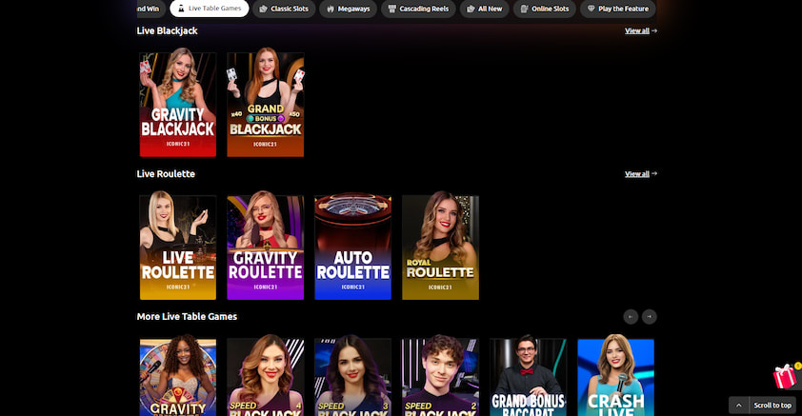
Task: Open Crash Live game tile
Action: [616, 377]
